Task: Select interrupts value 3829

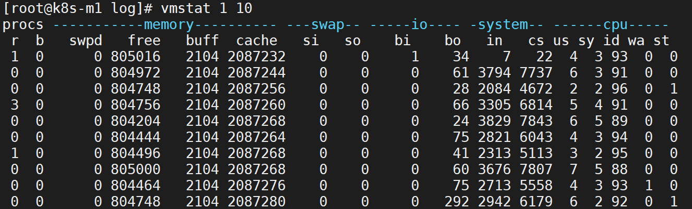Action: [x=494, y=121]
